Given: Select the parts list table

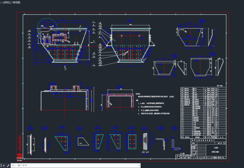Looking at the screenshot, I should tap(203, 113).
